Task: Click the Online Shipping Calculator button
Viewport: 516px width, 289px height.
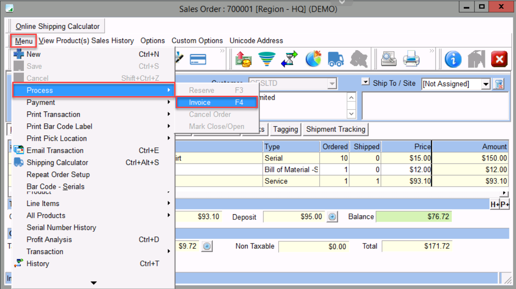Action: (57, 26)
